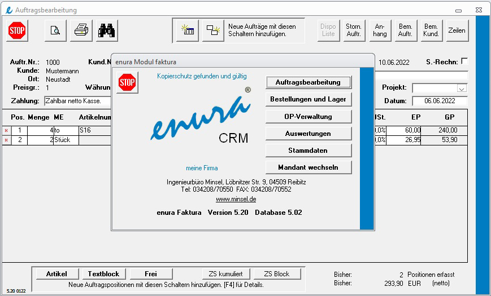Select article number cell S16
Image resolution: width=491 pixels, height=296 pixels.
point(95,131)
